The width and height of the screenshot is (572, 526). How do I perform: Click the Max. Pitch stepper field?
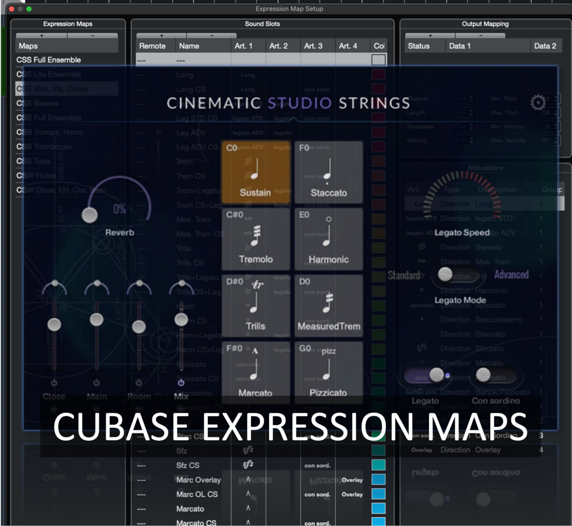tap(549, 113)
